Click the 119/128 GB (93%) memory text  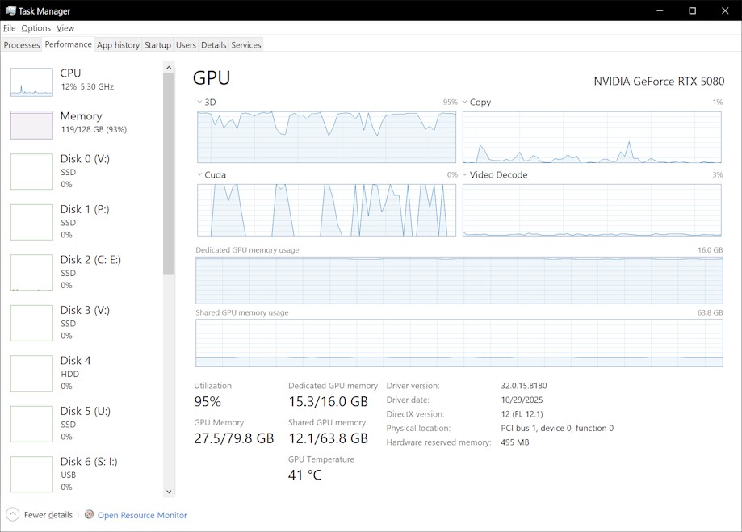[x=94, y=130]
